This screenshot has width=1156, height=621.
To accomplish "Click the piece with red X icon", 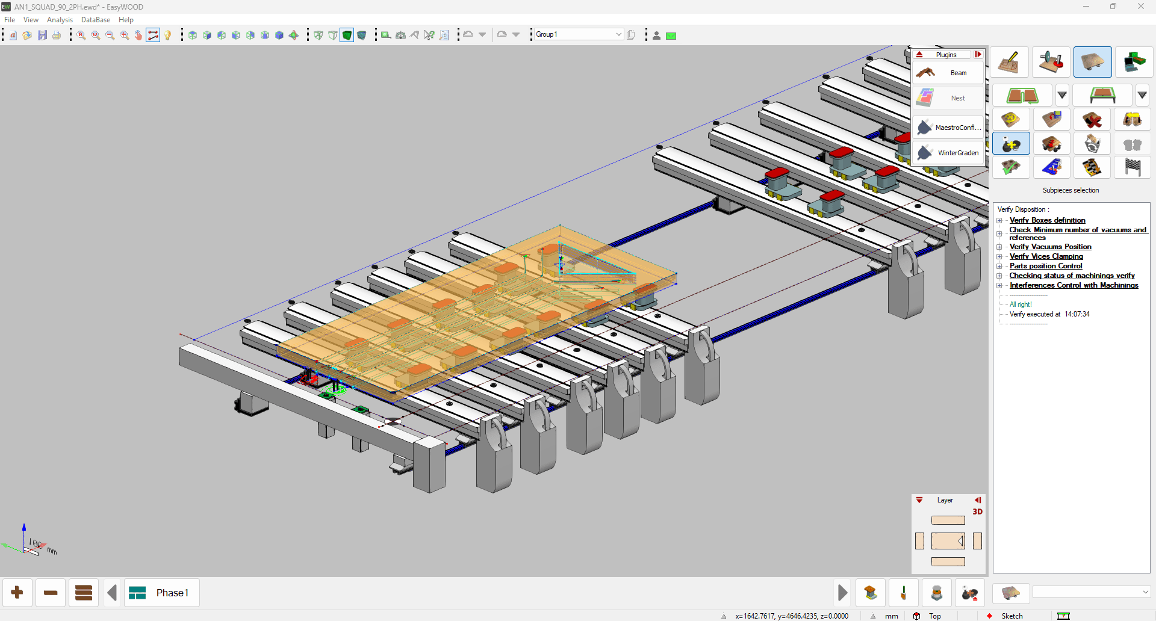I will point(1092,120).
